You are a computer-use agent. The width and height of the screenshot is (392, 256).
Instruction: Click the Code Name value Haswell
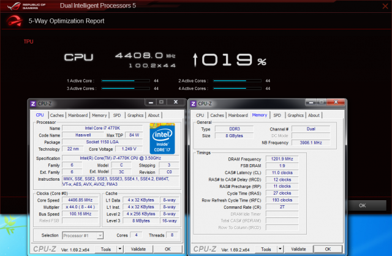tap(83, 135)
